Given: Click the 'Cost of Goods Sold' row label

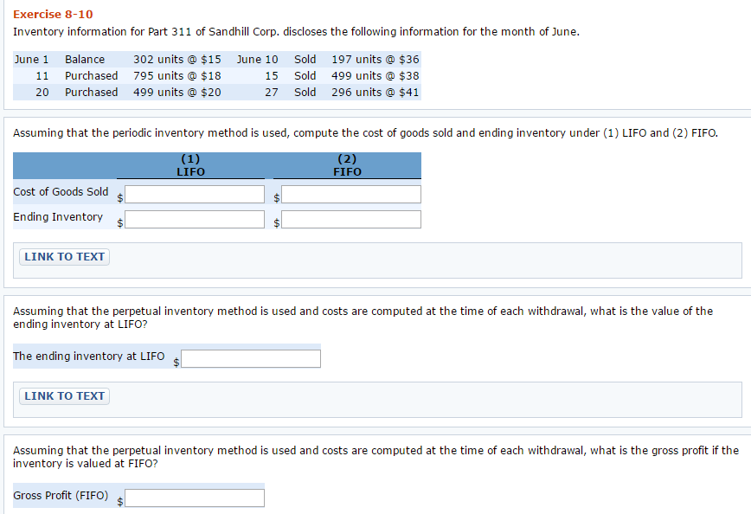Looking at the screenshot, I should (x=61, y=191).
